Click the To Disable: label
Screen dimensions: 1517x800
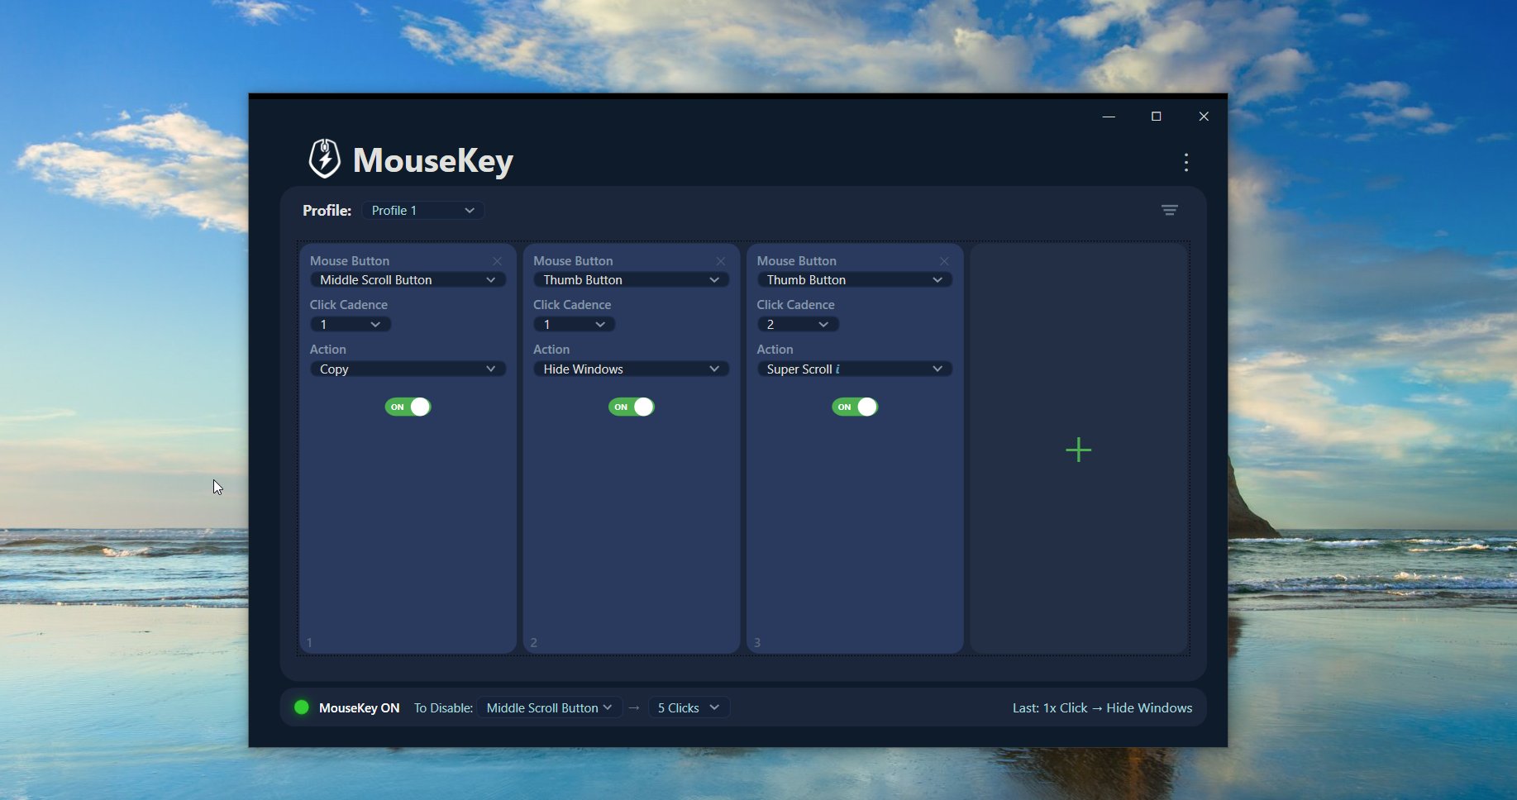443,708
